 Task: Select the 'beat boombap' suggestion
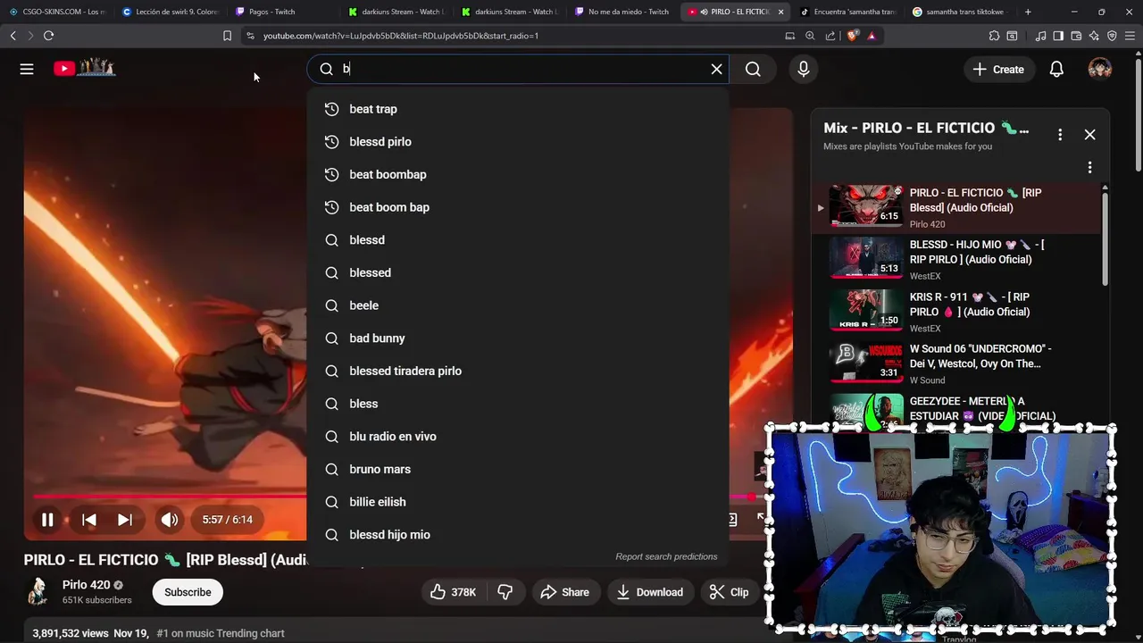tap(518, 174)
